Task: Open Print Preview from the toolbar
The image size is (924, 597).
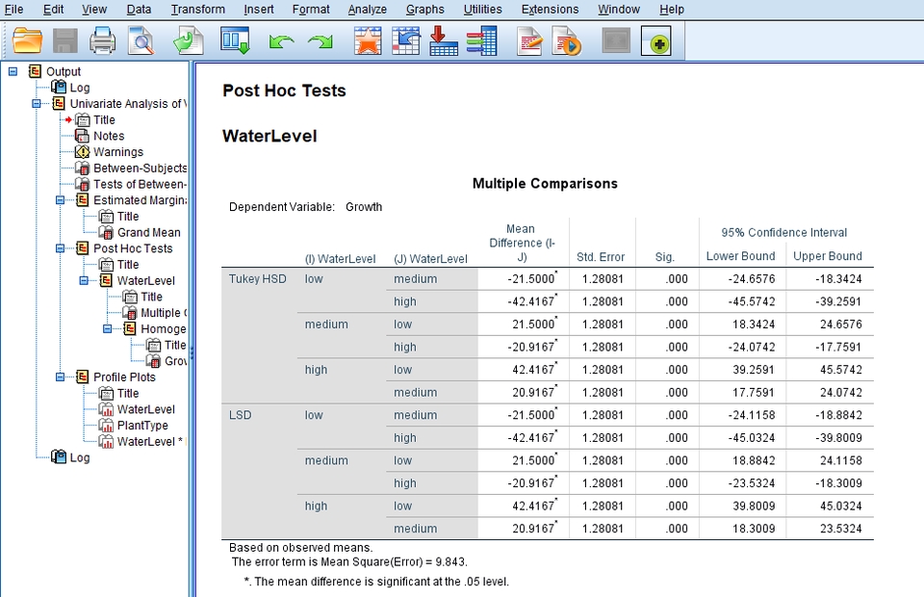Action: [140, 40]
